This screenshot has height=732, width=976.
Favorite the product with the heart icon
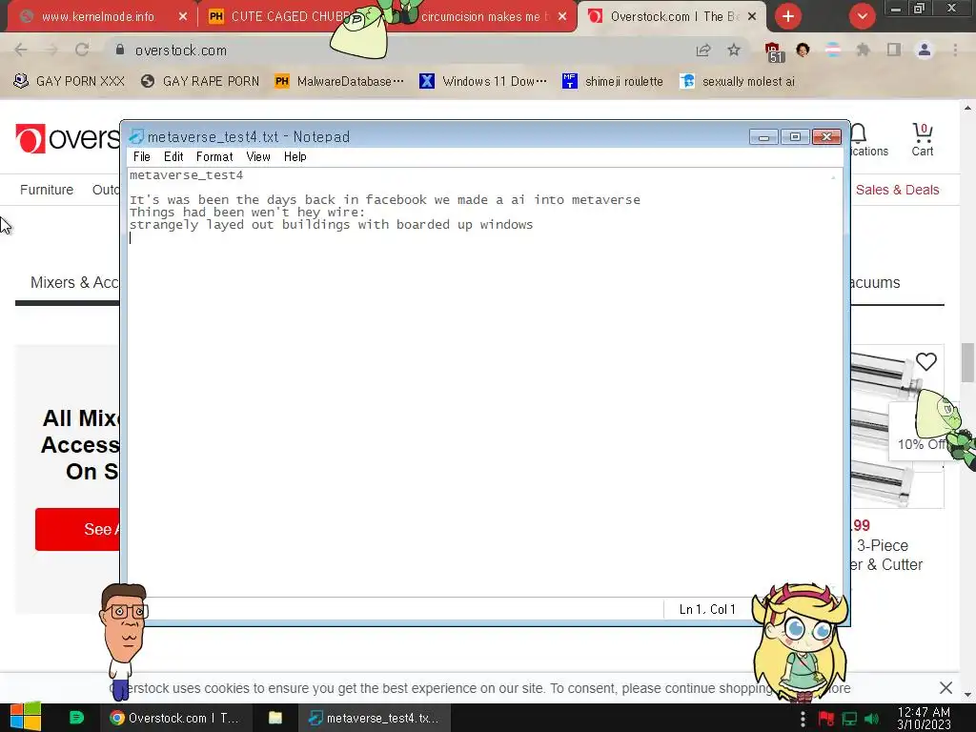[x=926, y=361]
